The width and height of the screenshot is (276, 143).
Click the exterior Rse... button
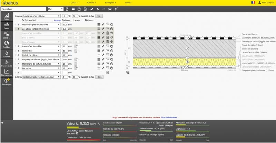[x=99, y=77]
